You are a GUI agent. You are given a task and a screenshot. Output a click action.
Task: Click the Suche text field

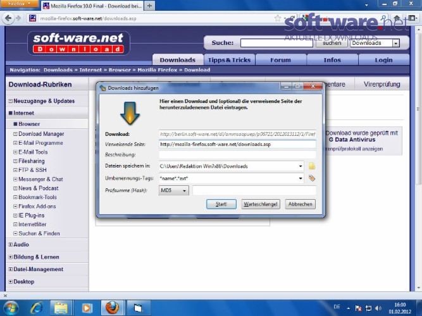pyautogui.click(x=276, y=43)
